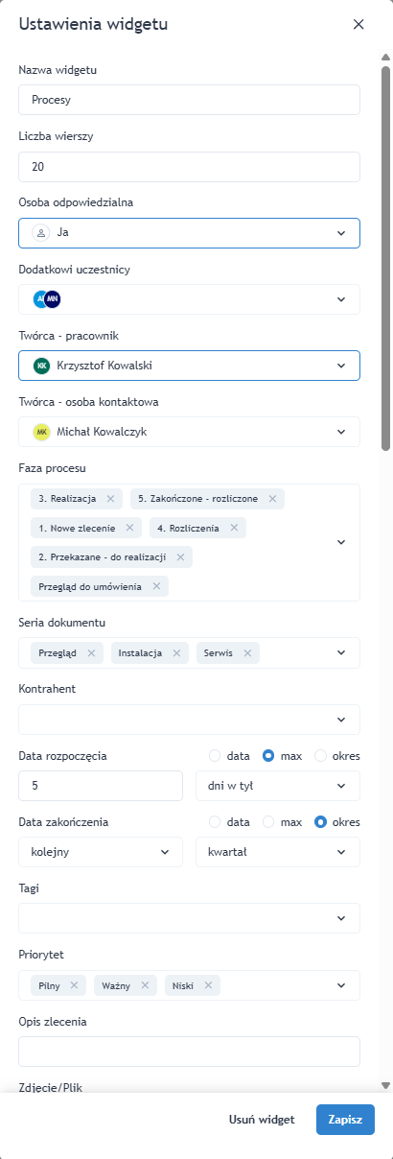
Task: Expand the Tagi dropdown
Action: (x=189, y=919)
